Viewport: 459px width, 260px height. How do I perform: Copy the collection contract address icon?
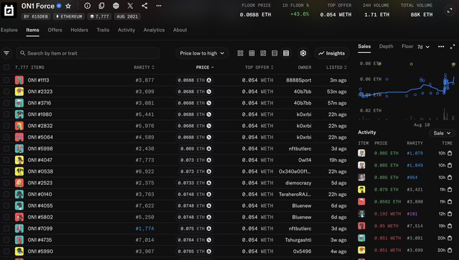click(x=101, y=5)
